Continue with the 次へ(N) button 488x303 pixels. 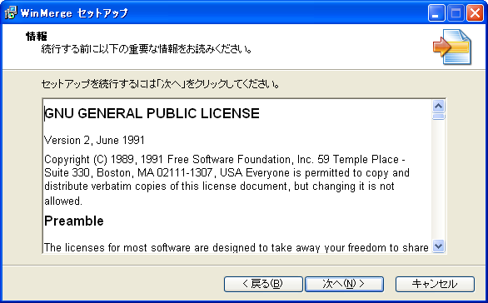(x=344, y=284)
